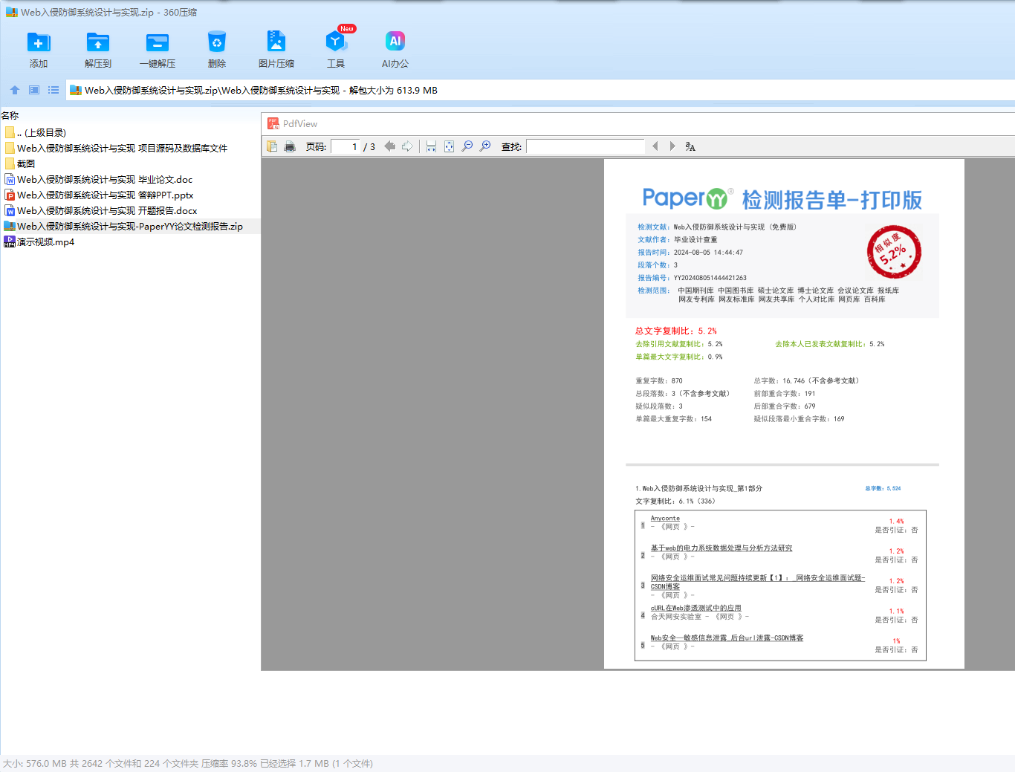This screenshot has width=1015, height=772.
Task: Click the 相似度 5.2% red stamp
Action: coord(894,252)
